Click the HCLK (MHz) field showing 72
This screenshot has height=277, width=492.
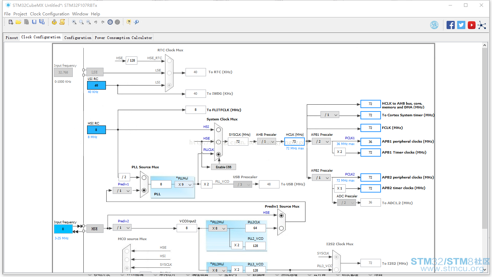(294, 142)
